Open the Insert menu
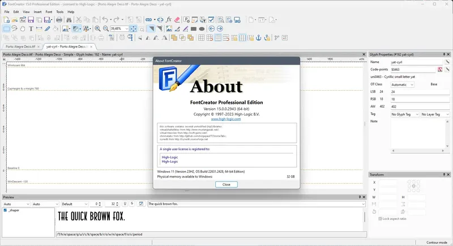 pos(37,12)
